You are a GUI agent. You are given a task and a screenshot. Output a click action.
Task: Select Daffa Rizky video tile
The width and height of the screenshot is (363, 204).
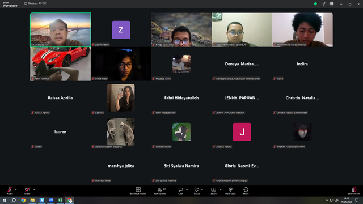click(x=121, y=64)
